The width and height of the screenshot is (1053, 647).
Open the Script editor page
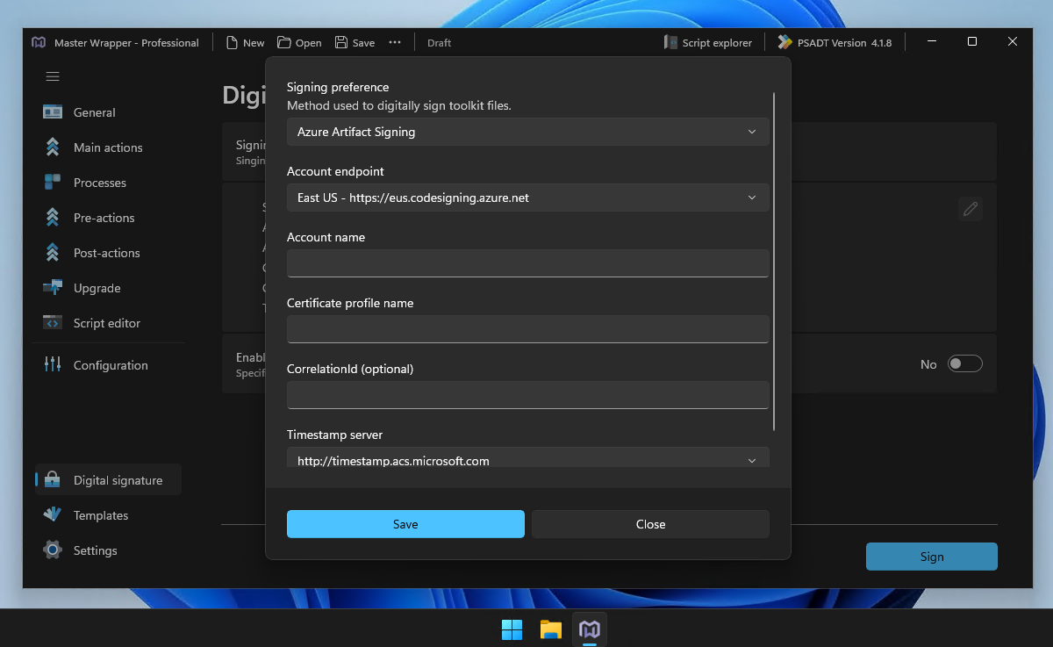click(x=107, y=323)
